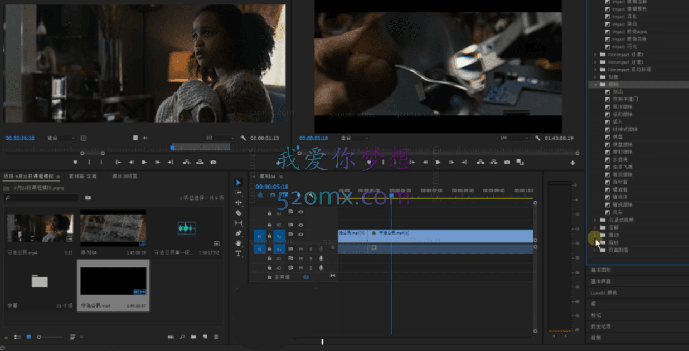Switch Project panel to list view
Screen dimensions: 689x351
pos(18,337)
